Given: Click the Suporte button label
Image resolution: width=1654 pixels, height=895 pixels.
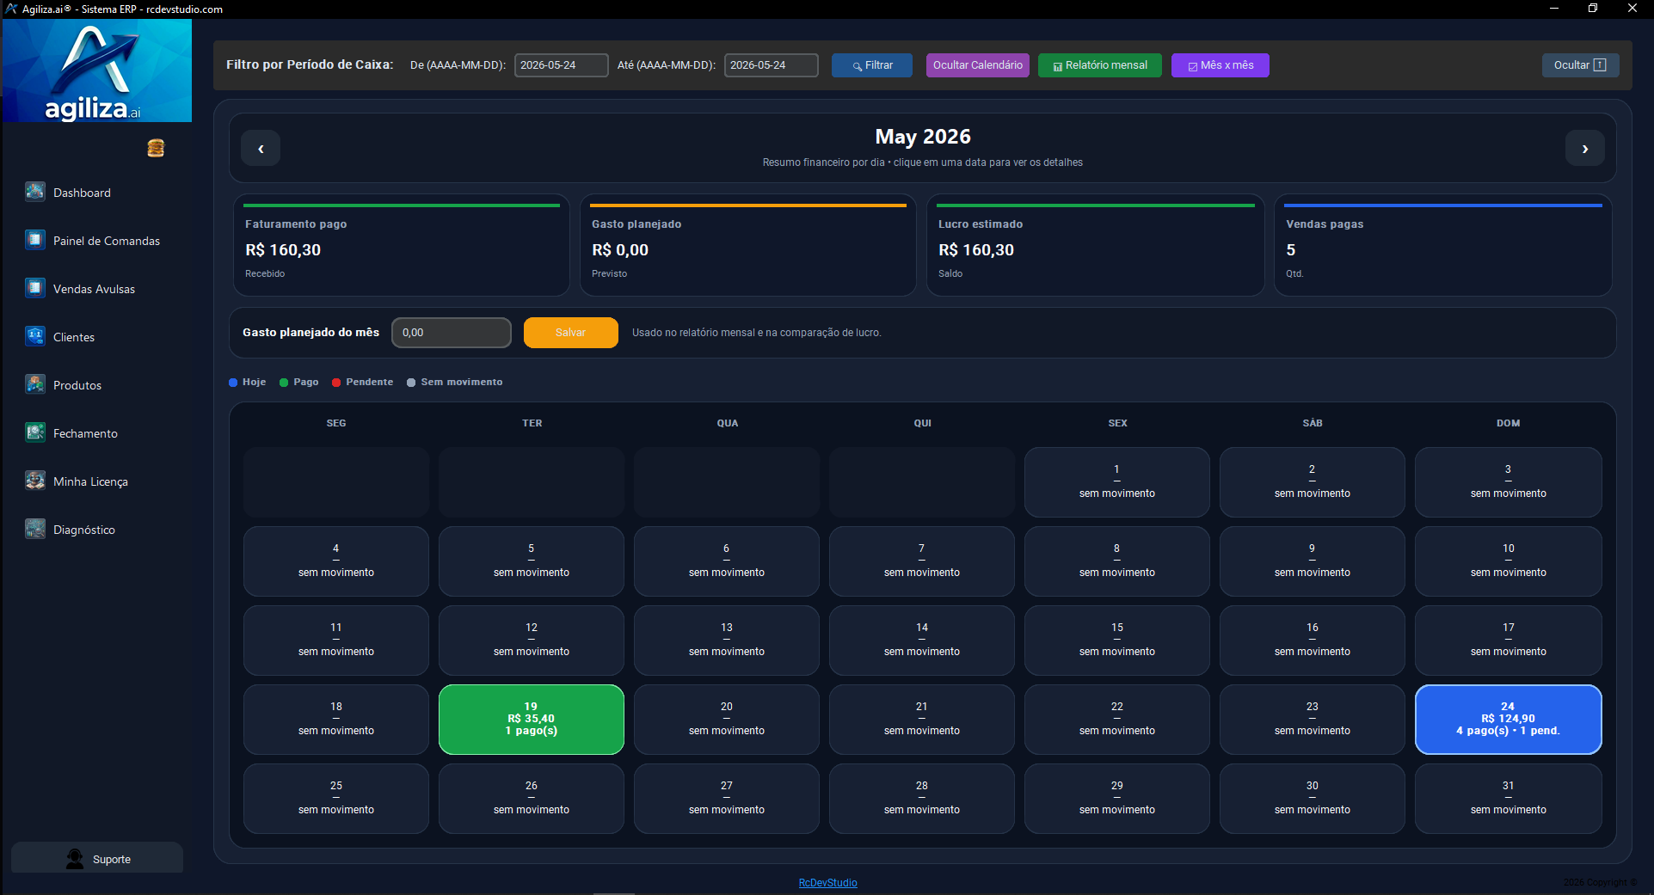Looking at the screenshot, I should (112, 860).
